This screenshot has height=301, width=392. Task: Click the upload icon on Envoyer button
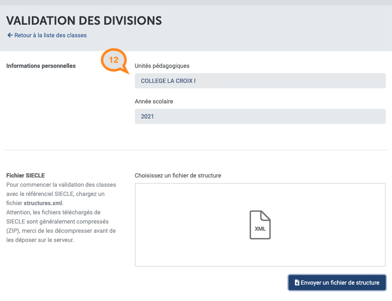(x=297, y=283)
